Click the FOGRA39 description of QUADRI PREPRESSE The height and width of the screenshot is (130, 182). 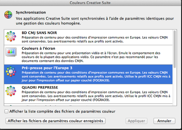[96, 96]
